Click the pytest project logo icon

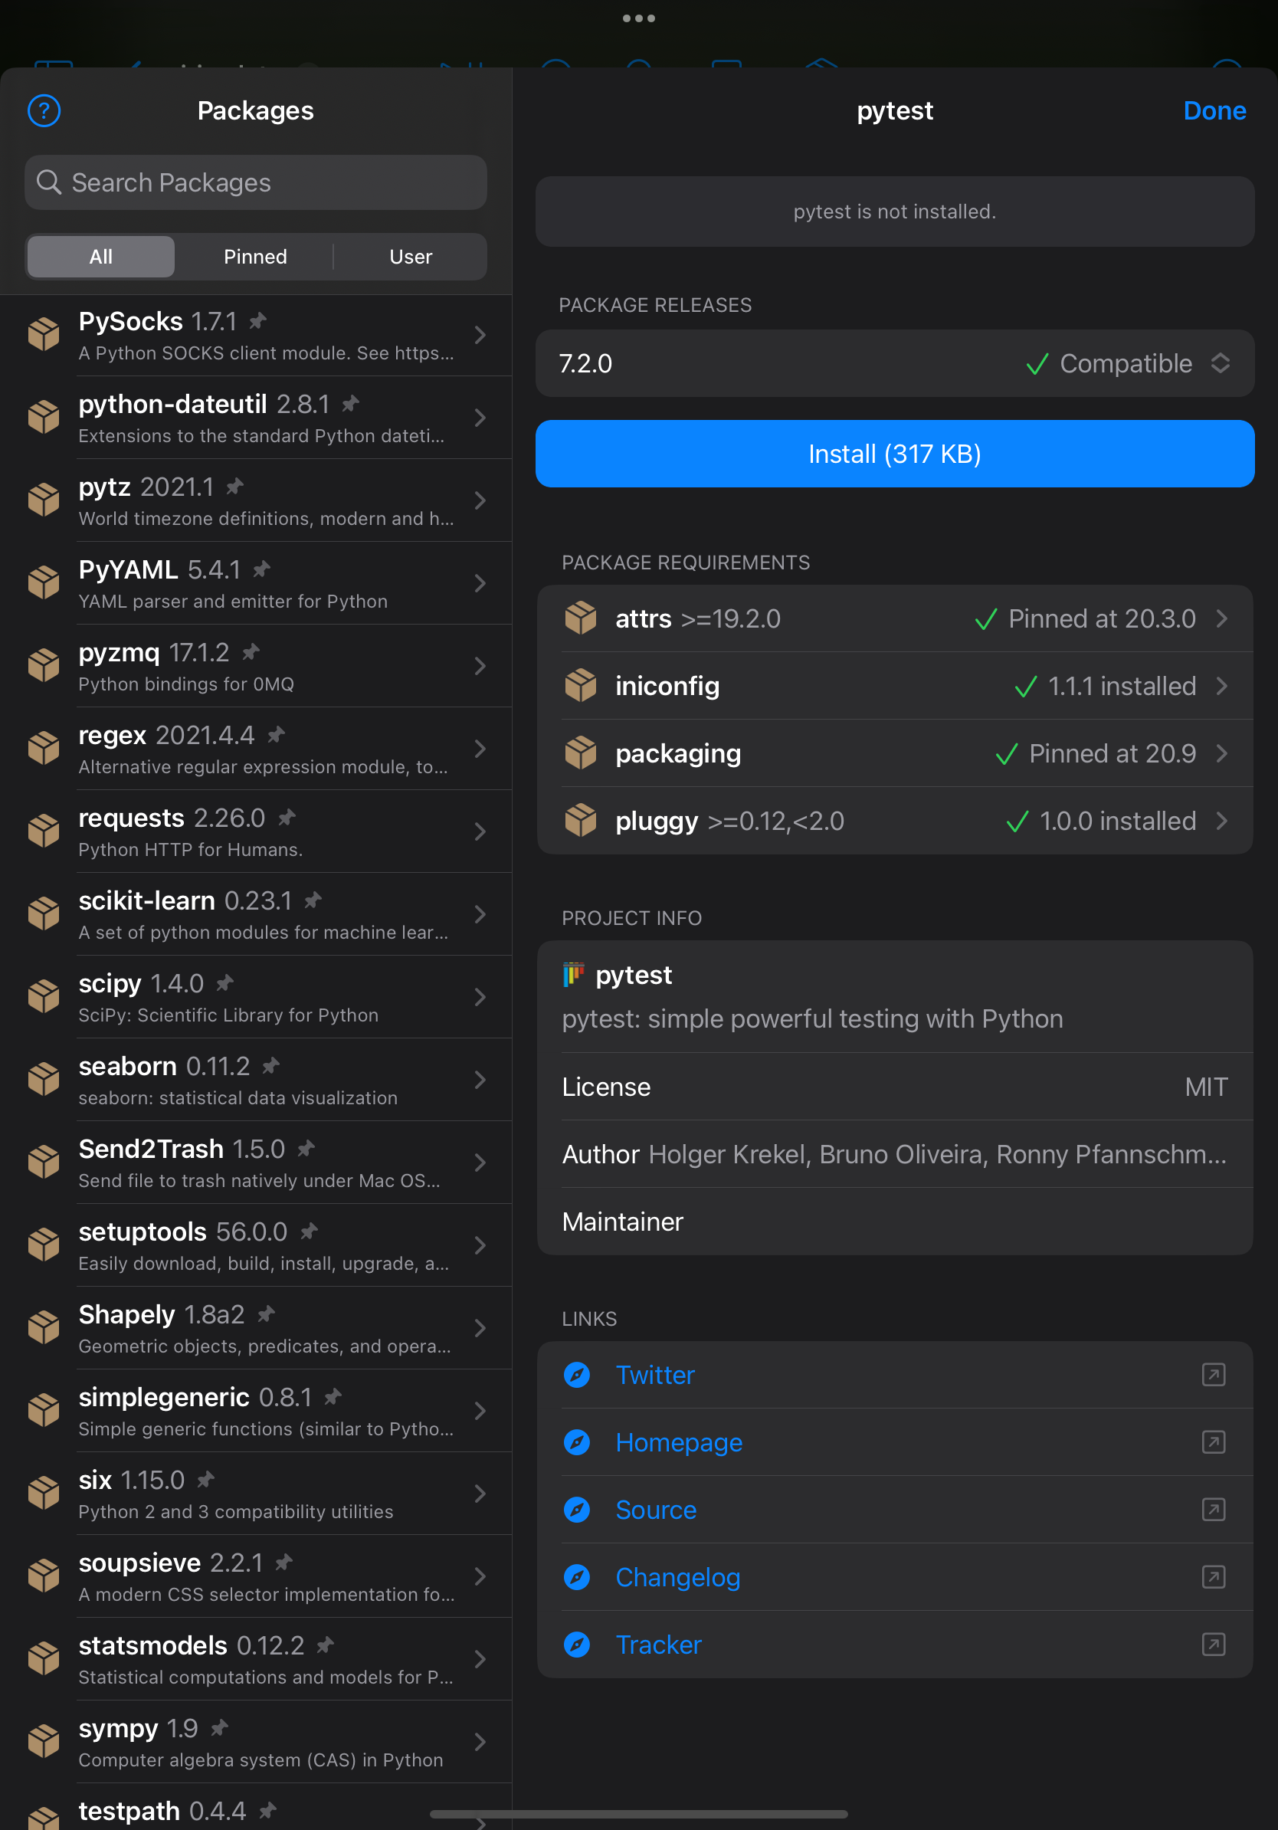pos(573,974)
